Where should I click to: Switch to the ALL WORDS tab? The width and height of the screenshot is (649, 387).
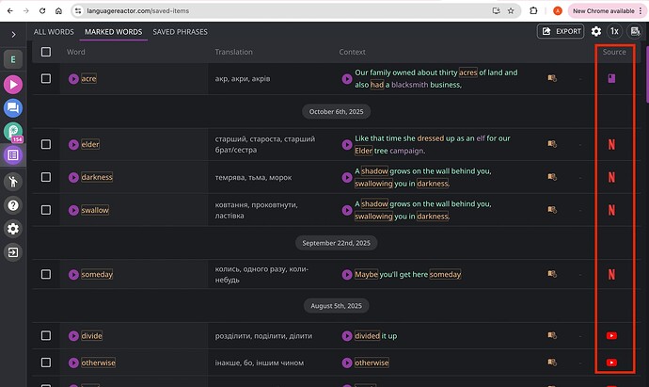pyautogui.click(x=54, y=31)
